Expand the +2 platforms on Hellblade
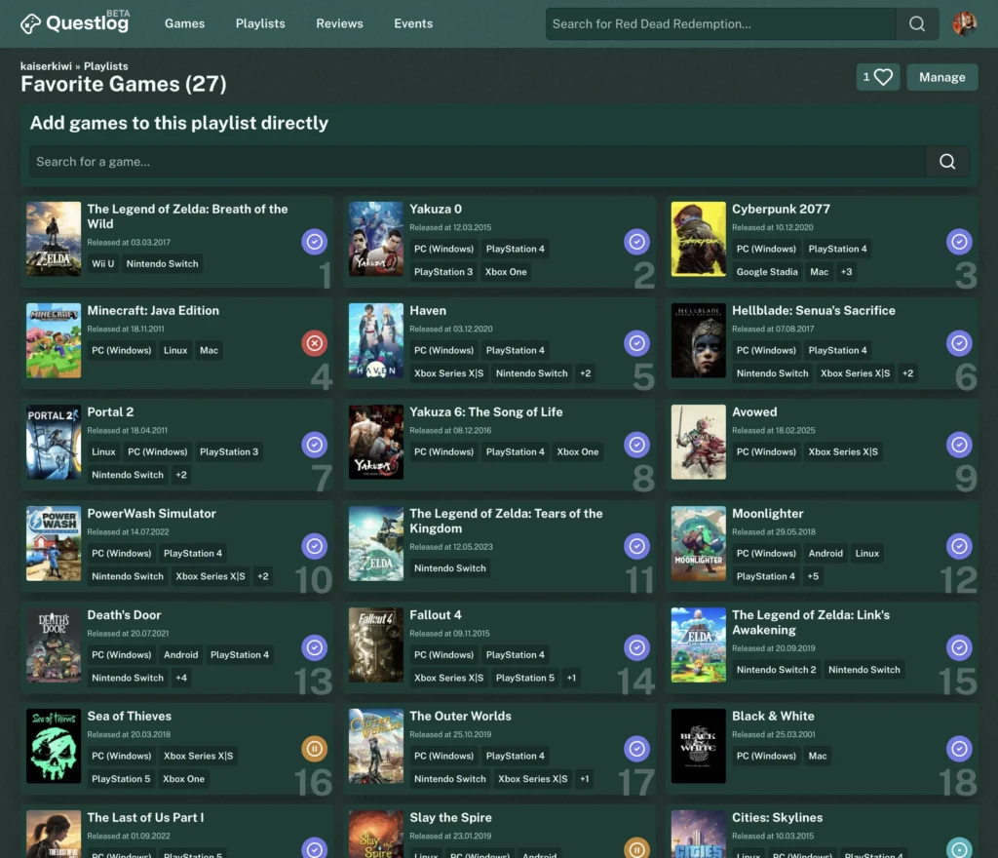The width and height of the screenshot is (998, 858). (907, 373)
